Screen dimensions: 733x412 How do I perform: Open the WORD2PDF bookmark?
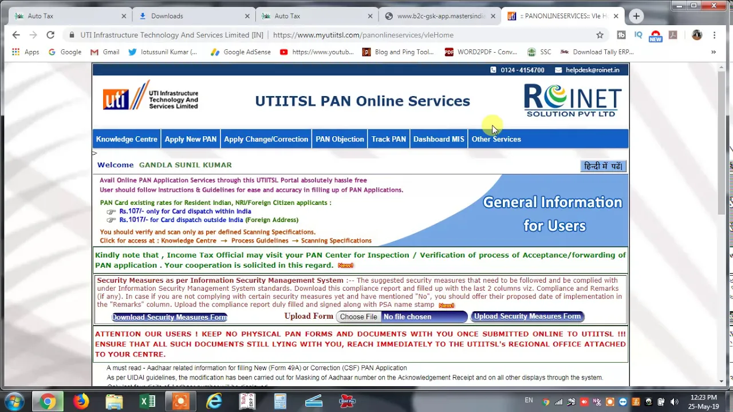[x=481, y=52]
